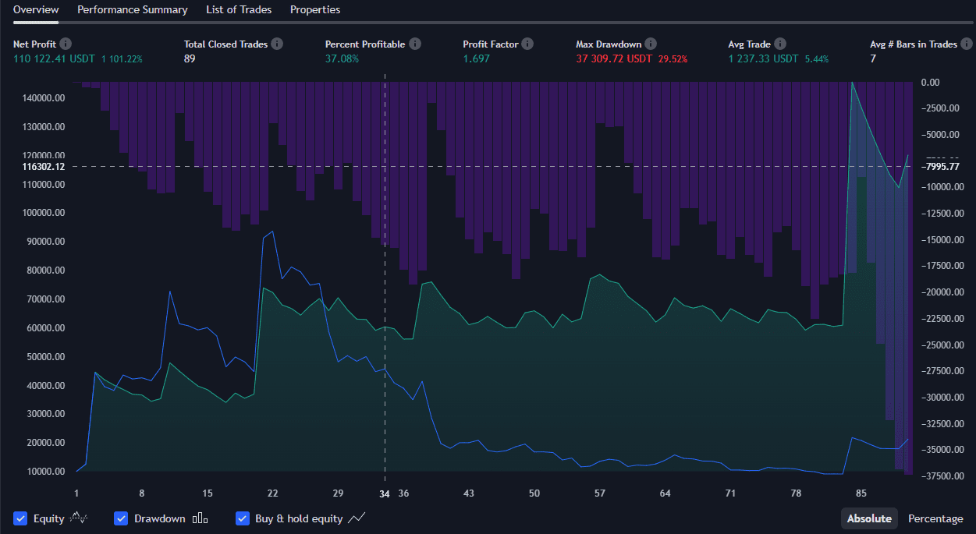This screenshot has height=534, width=976.
Task: Click the info icon beside Net Profit
Action: click(x=66, y=44)
